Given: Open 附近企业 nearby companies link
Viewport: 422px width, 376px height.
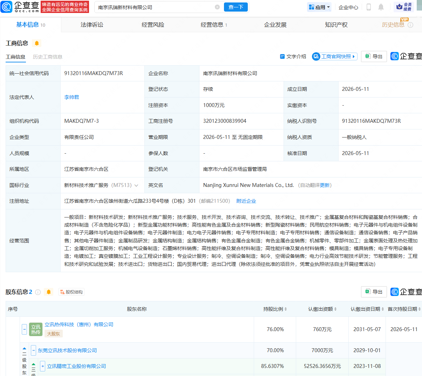Looking at the screenshot, I should point(246,201).
